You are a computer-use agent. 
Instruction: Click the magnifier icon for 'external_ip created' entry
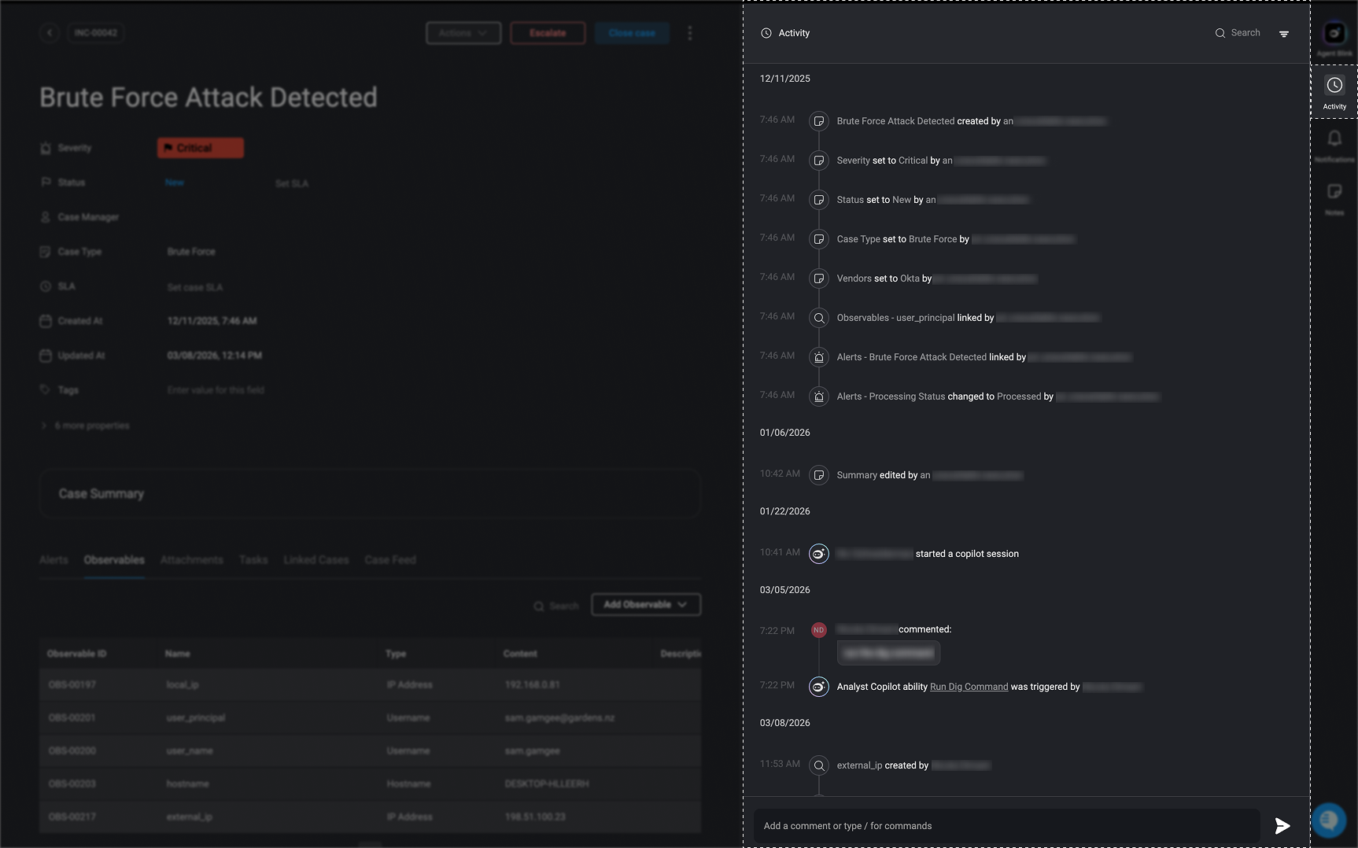pos(819,765)
